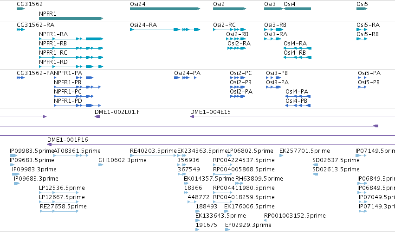395x232 pixels.
Task: Click the DME1-004E15 clone label
Action: tap(210, 112)
